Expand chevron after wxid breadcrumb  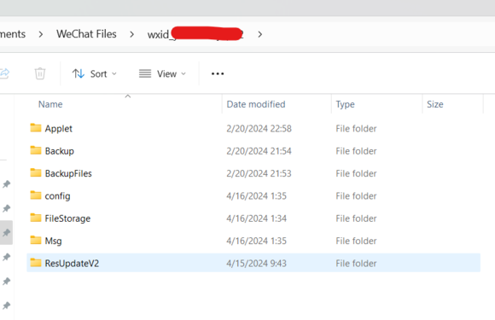(x=259, y=34)
